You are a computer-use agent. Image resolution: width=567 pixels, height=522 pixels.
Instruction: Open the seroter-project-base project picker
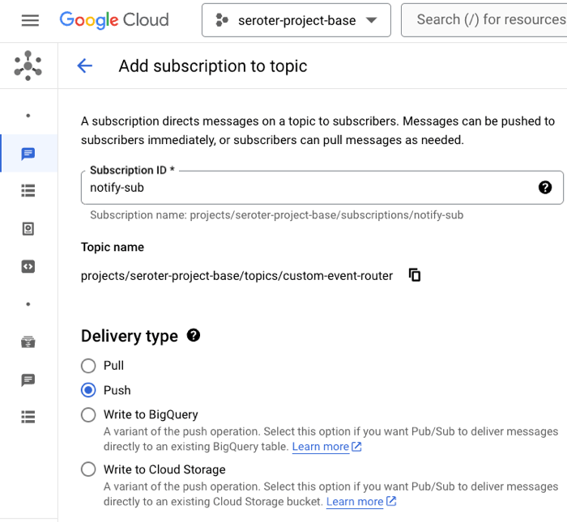[296, 20]
